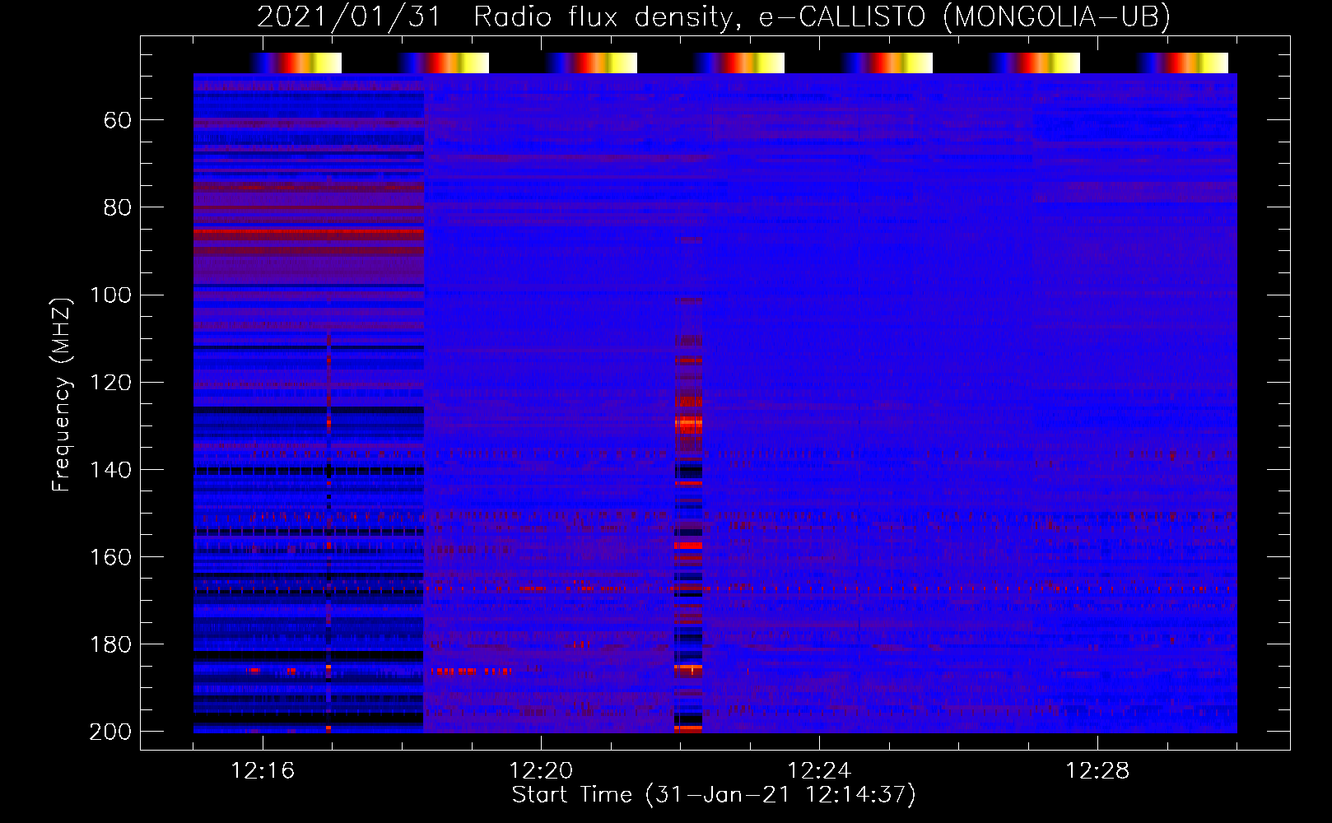1332x823 pixels.
Task: Click the 180 frequency tick label
Action: click(110, 644)
